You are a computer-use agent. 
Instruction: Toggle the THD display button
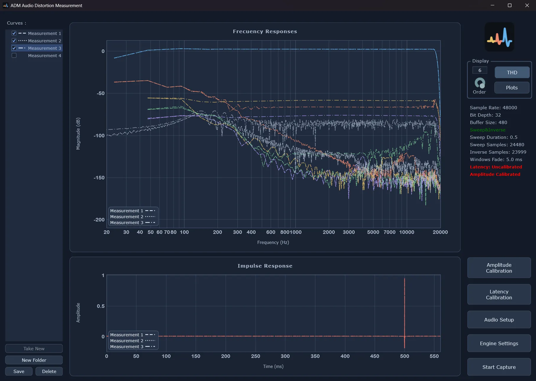pyautogui.click(x=512, y=73)
